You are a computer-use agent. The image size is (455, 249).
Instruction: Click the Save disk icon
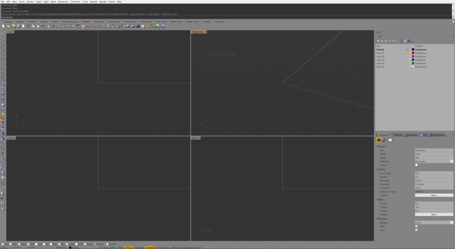coord(13,26)
